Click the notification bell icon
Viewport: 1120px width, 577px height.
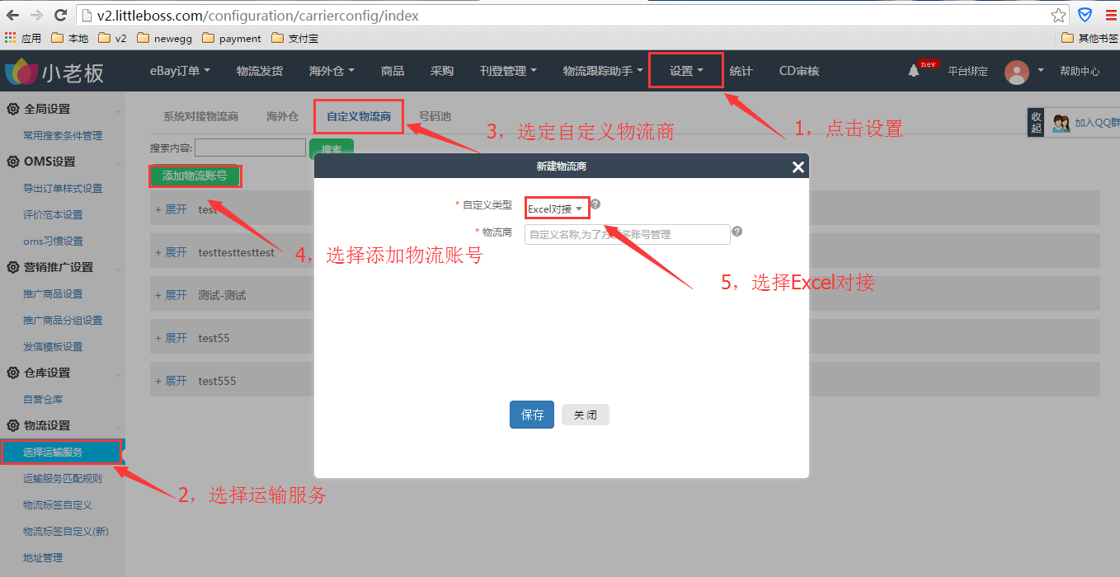pyautogui.click(x=913, y=71)
